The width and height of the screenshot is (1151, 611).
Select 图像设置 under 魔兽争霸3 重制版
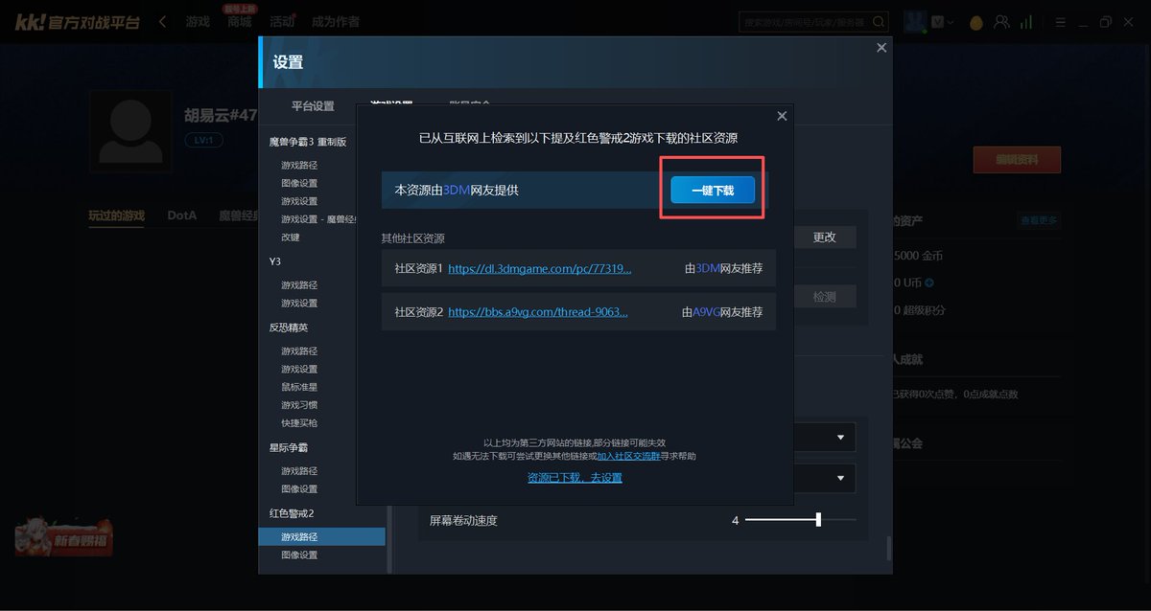[x=299, y=184]
